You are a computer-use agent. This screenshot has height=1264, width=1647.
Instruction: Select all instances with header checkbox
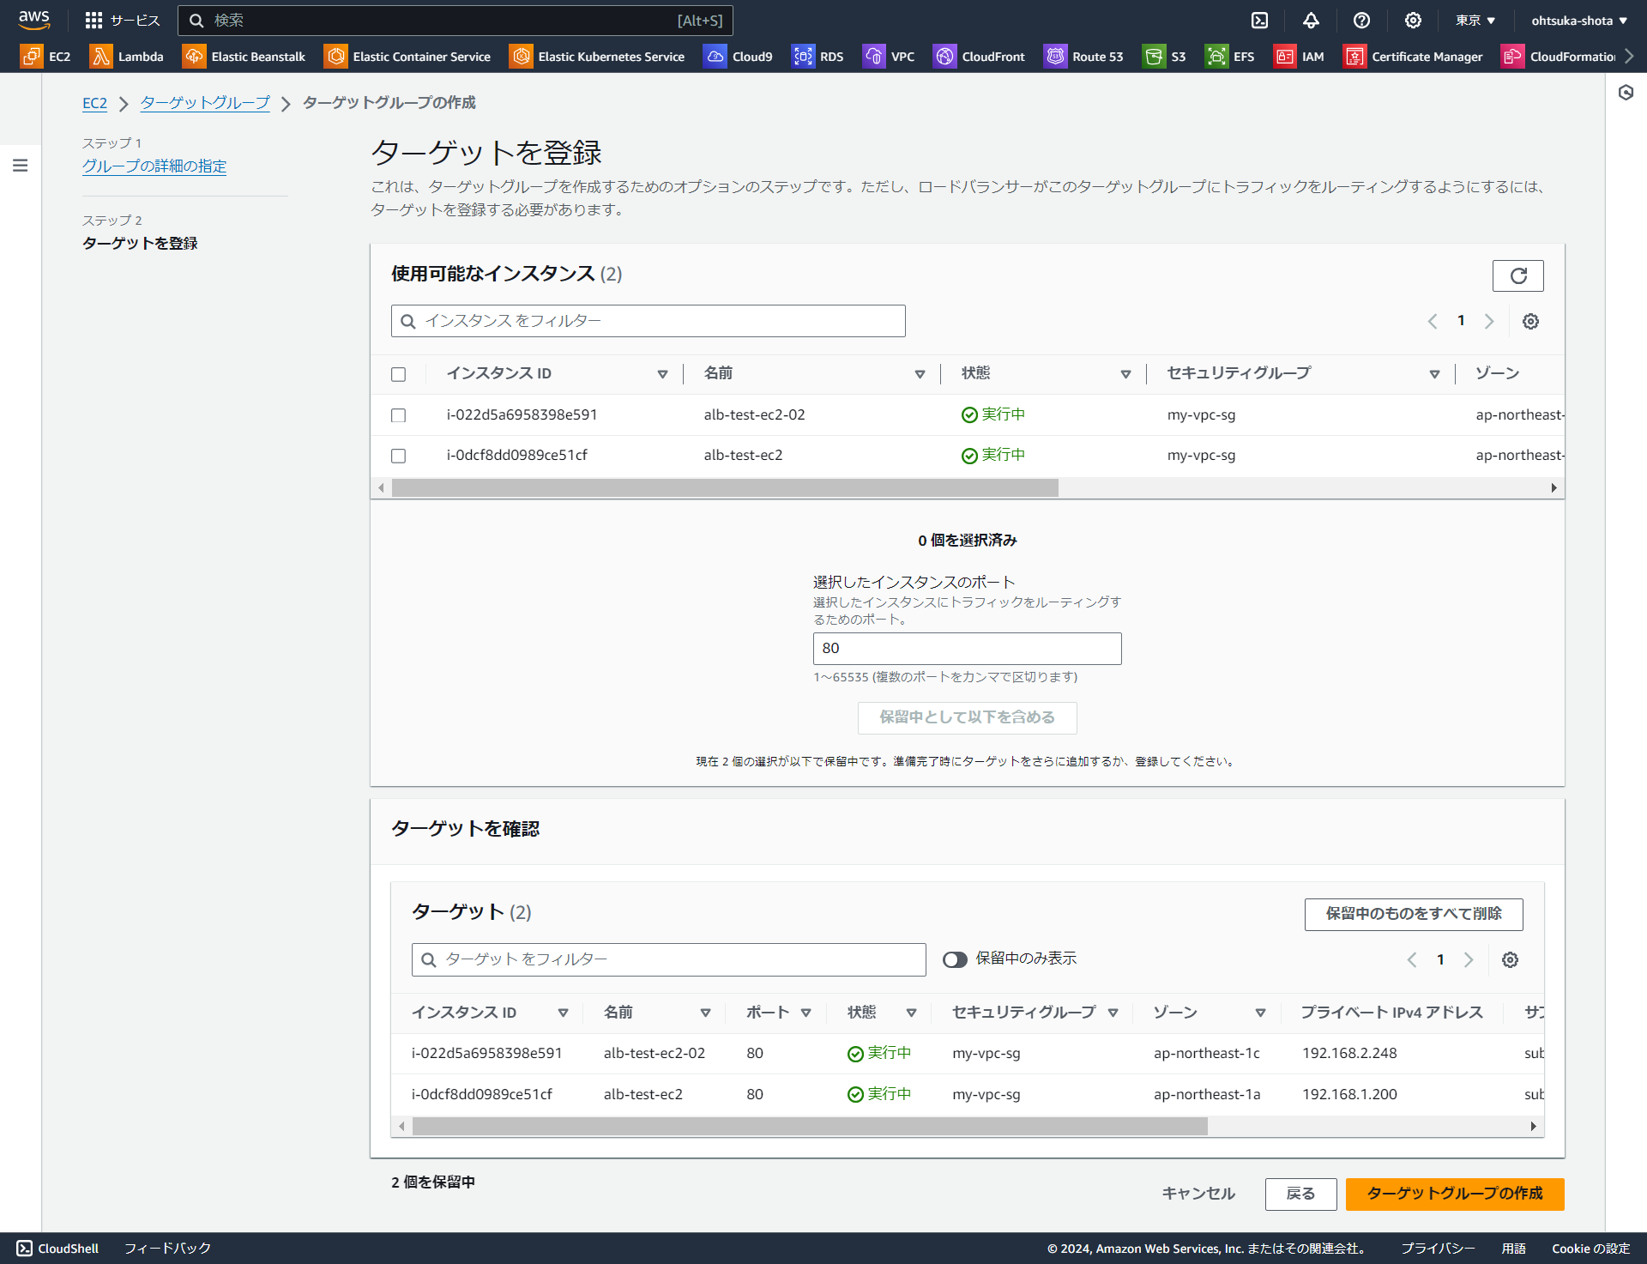pyautogui.click(x=398, y=374)
